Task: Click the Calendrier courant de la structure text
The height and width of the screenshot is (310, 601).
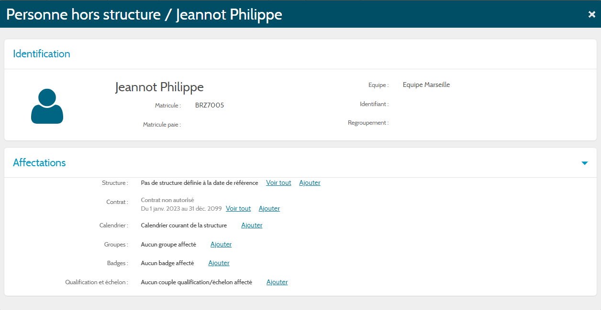Action: point(184,225)
